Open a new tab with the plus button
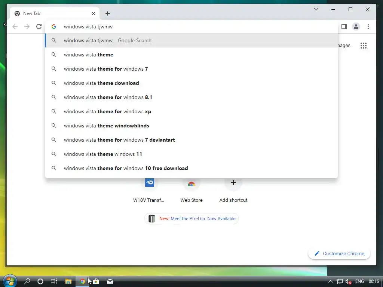This screenshot has height=287, width=383. click(108, 13)
